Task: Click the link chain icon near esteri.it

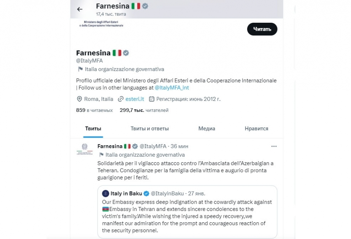Action: click(x=121, y=99)
